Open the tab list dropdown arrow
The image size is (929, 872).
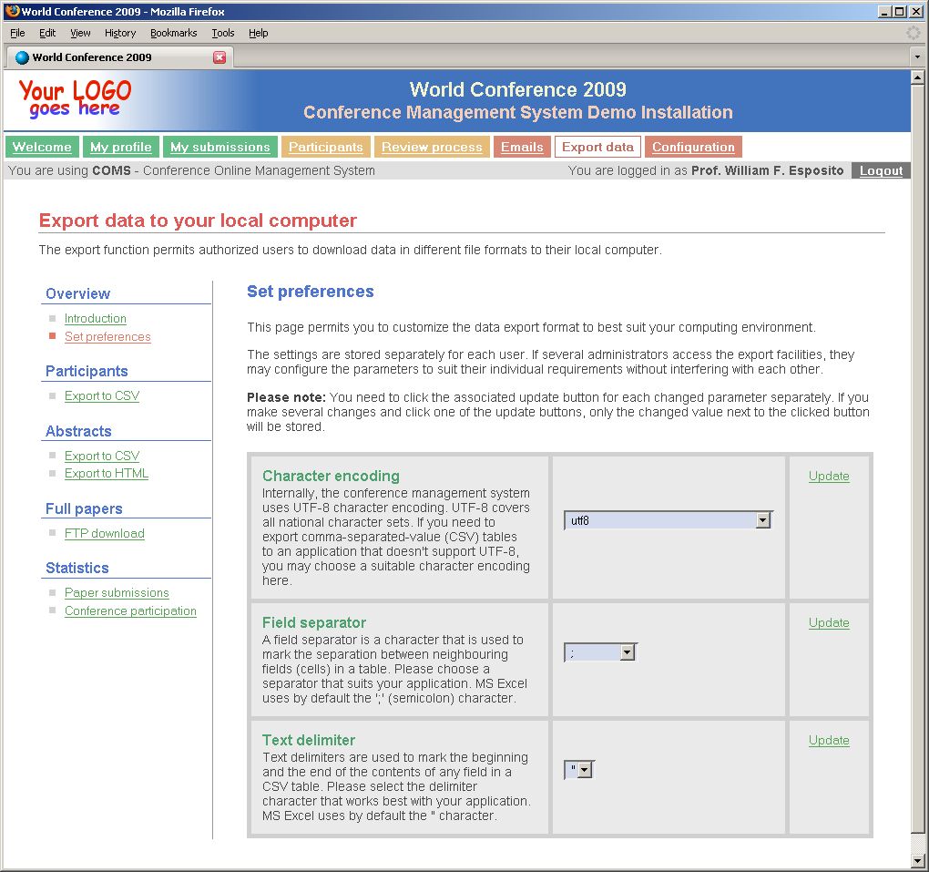(x=918, y=56)
